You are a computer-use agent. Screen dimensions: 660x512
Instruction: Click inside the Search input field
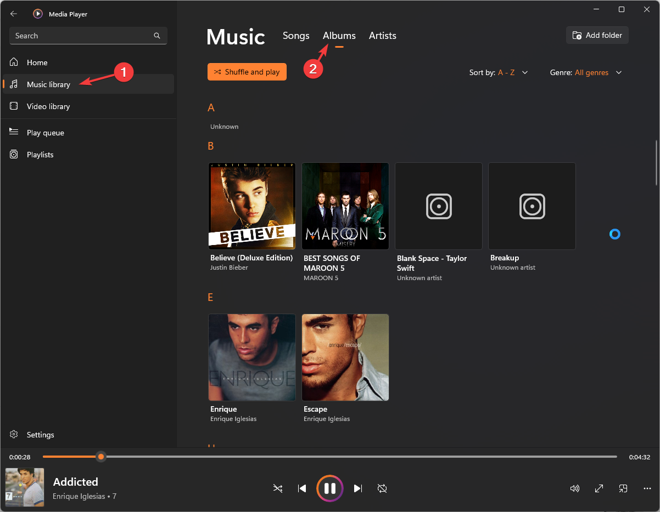[88, 36]
